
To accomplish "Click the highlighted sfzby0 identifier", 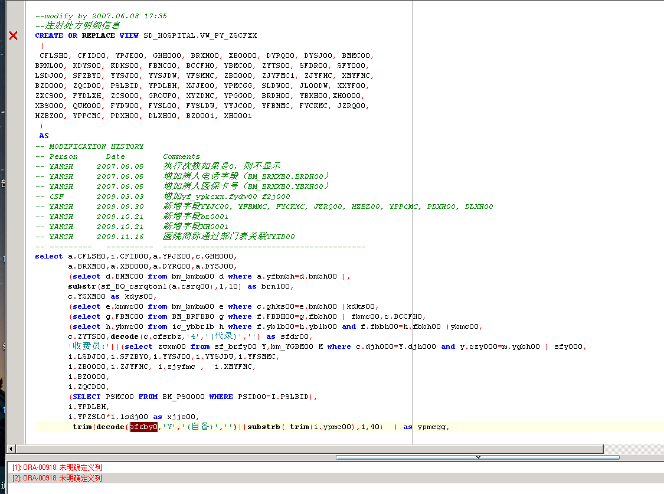I will 143,427.
